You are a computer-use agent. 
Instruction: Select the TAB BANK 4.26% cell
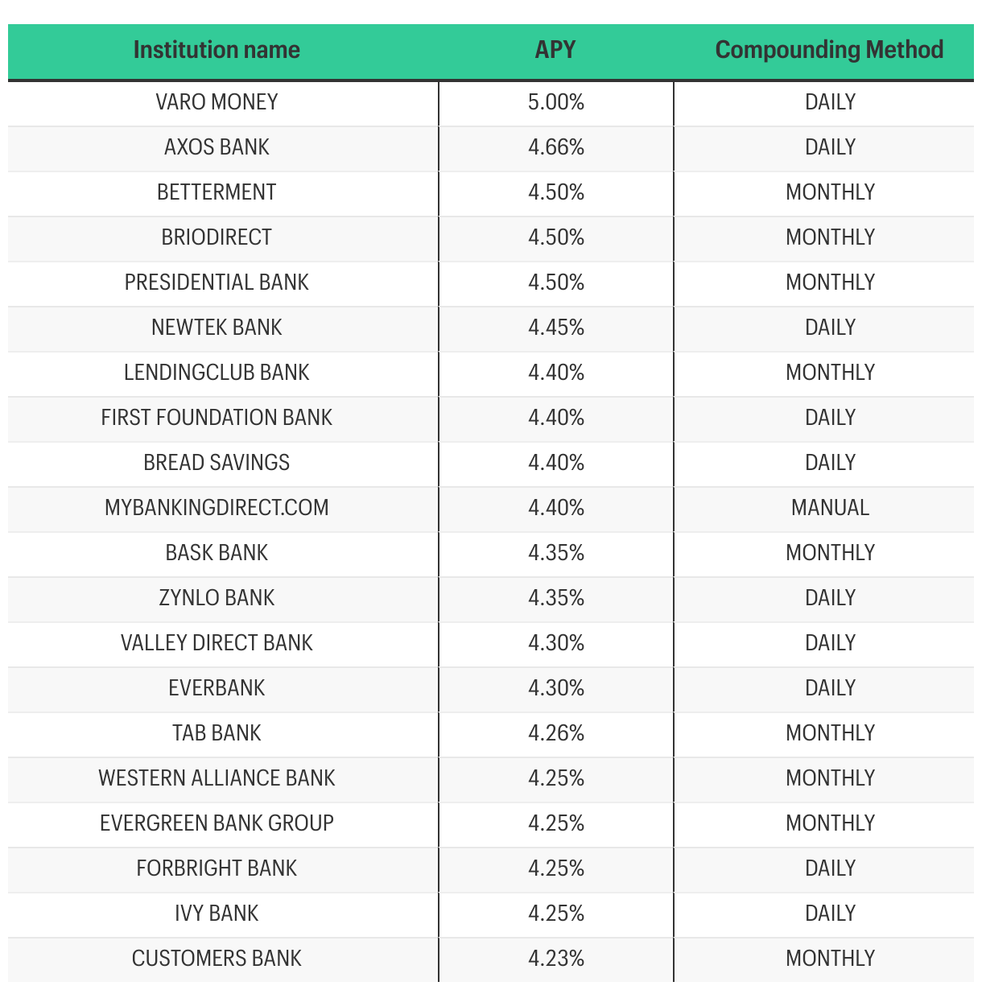coord(556,733)
